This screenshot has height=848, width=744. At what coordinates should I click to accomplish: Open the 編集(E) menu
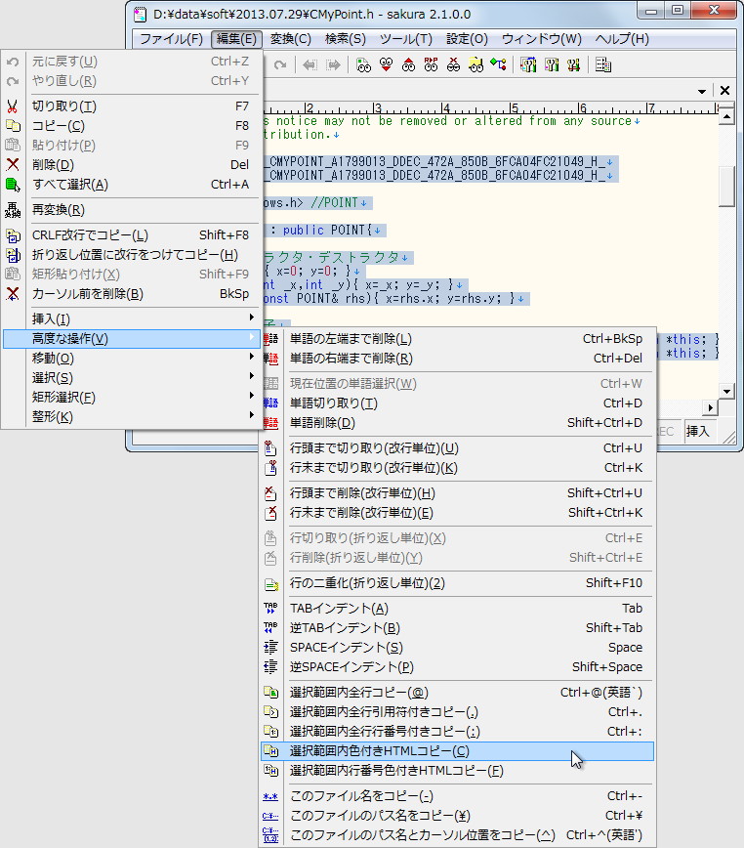point(236,39)
